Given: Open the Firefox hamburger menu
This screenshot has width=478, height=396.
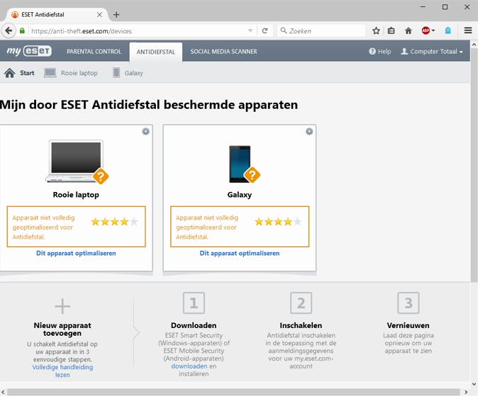Looking at the screenshot, I should [x=468, y=30].
